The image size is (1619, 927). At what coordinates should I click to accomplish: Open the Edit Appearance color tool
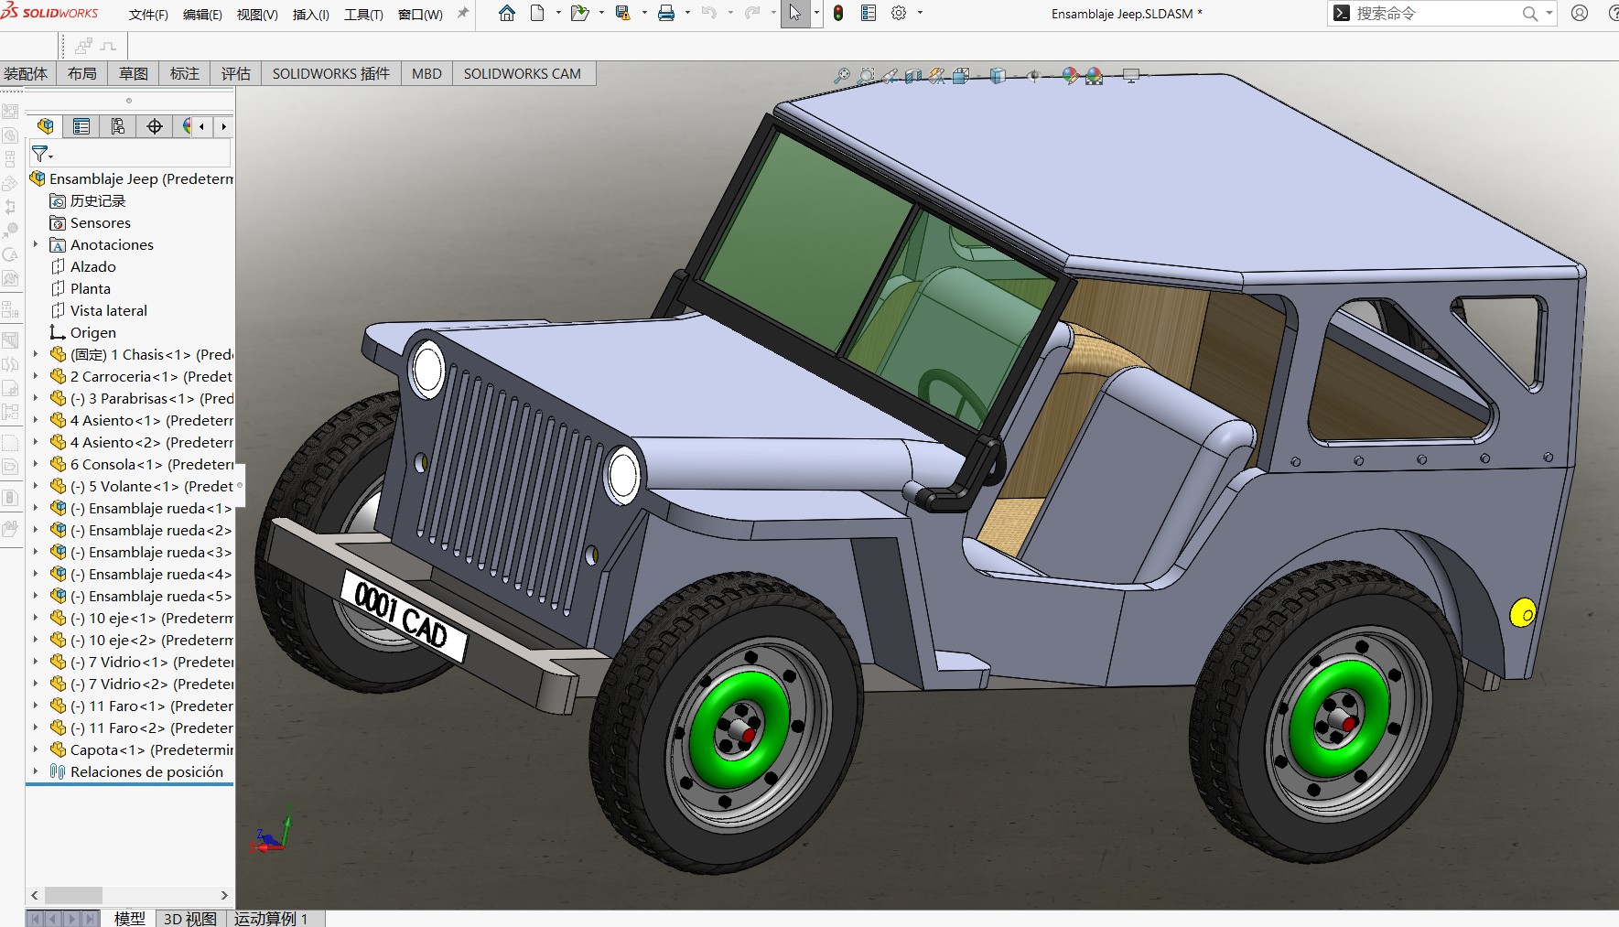(x=1070, y=76)
